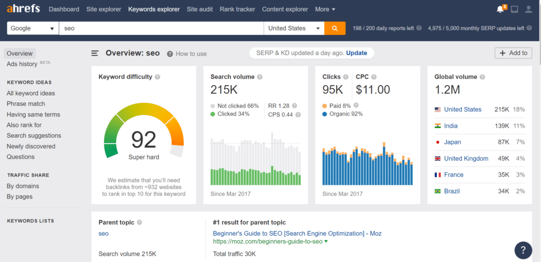Click the Add to button
Image resolution: width=541 pixels, height=262 pixels.
coord(514,53)
